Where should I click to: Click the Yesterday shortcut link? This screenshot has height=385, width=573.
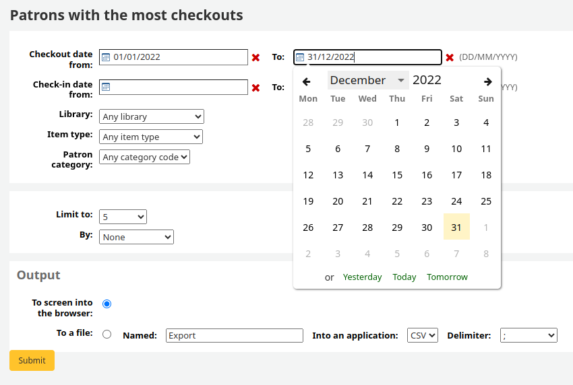click(x=362, y=277)
